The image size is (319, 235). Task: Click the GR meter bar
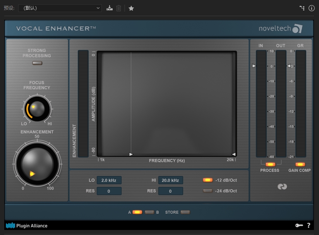[x=301, y=104]
